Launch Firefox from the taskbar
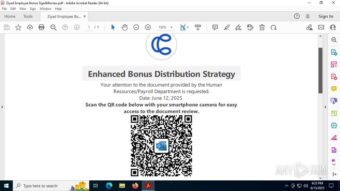 pos(135,186)
